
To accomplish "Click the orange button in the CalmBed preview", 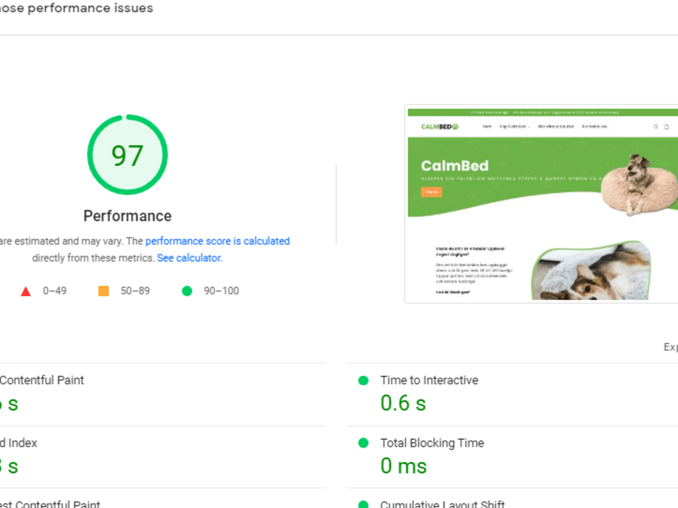I will click(x=431, y=192).
